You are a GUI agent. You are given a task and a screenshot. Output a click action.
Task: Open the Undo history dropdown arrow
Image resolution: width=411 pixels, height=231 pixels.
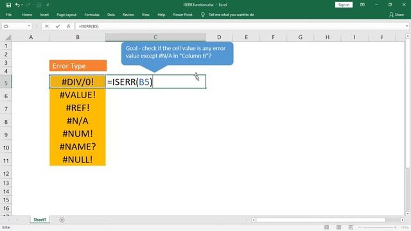pos(22,5)
